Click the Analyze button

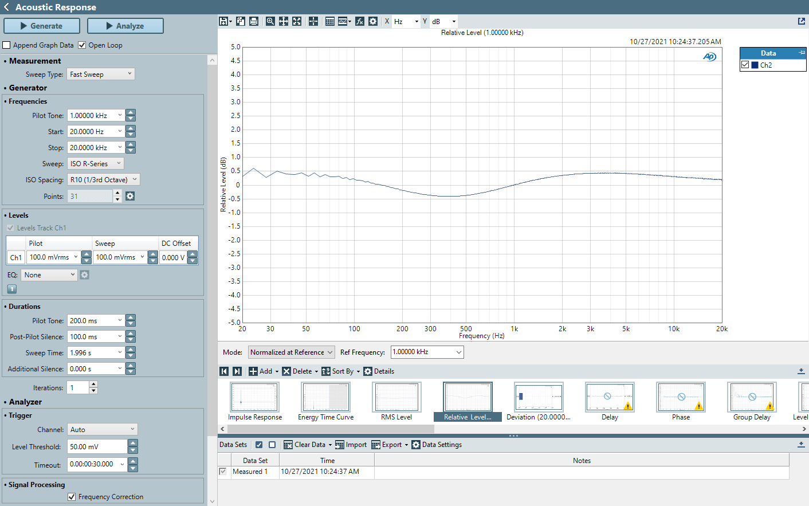point(125,26)
